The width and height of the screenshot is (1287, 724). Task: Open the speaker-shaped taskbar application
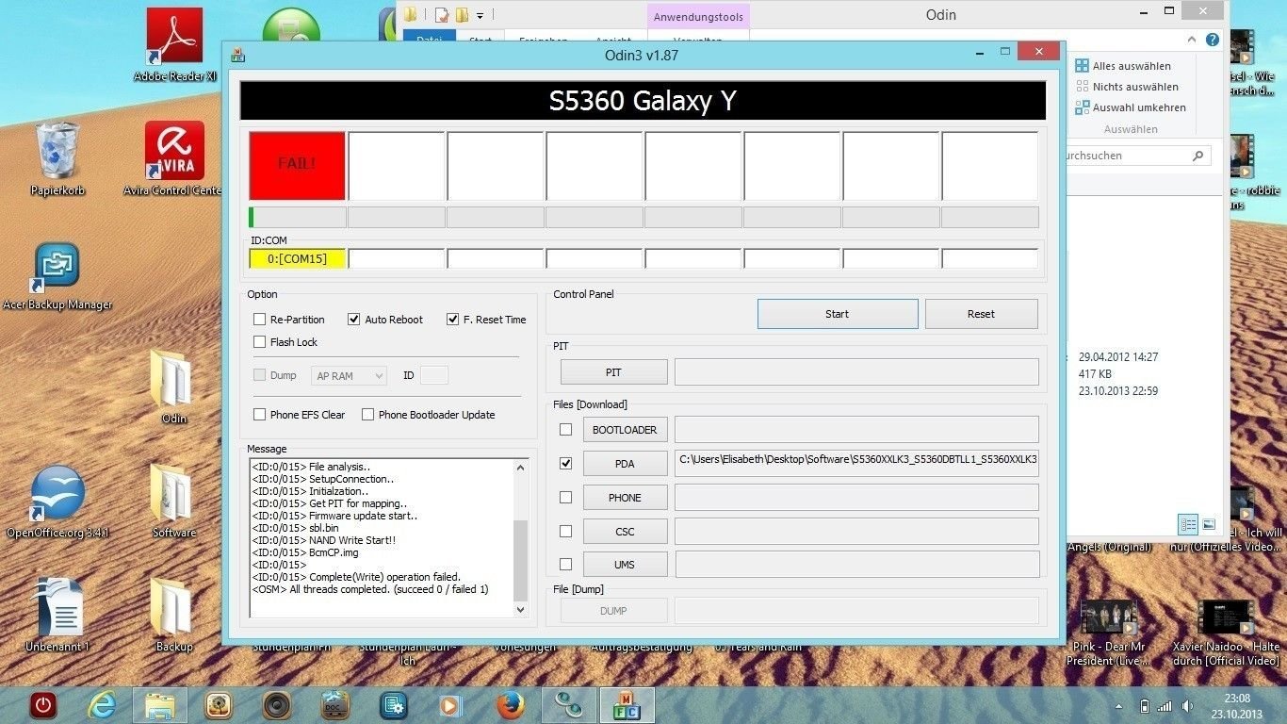point(276,705)
